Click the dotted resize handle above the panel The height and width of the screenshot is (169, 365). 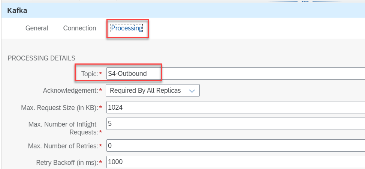tap(305, 2)
